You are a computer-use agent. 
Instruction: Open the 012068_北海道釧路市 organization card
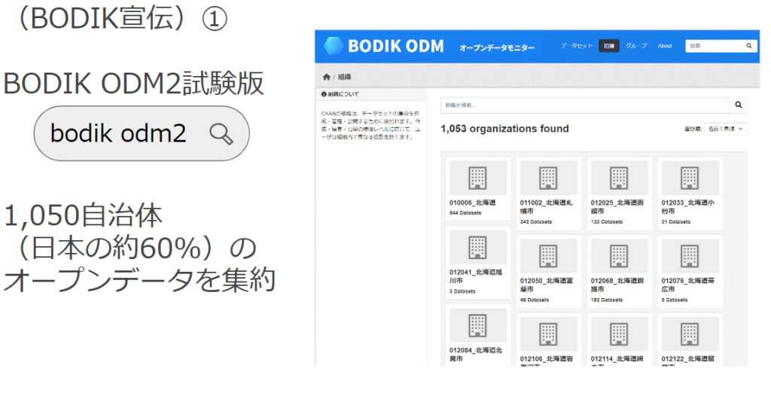point(619,285)
